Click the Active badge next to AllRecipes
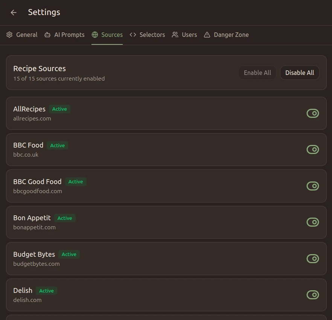The width and height of the screenshot is (332, 320). coord(59,109)
